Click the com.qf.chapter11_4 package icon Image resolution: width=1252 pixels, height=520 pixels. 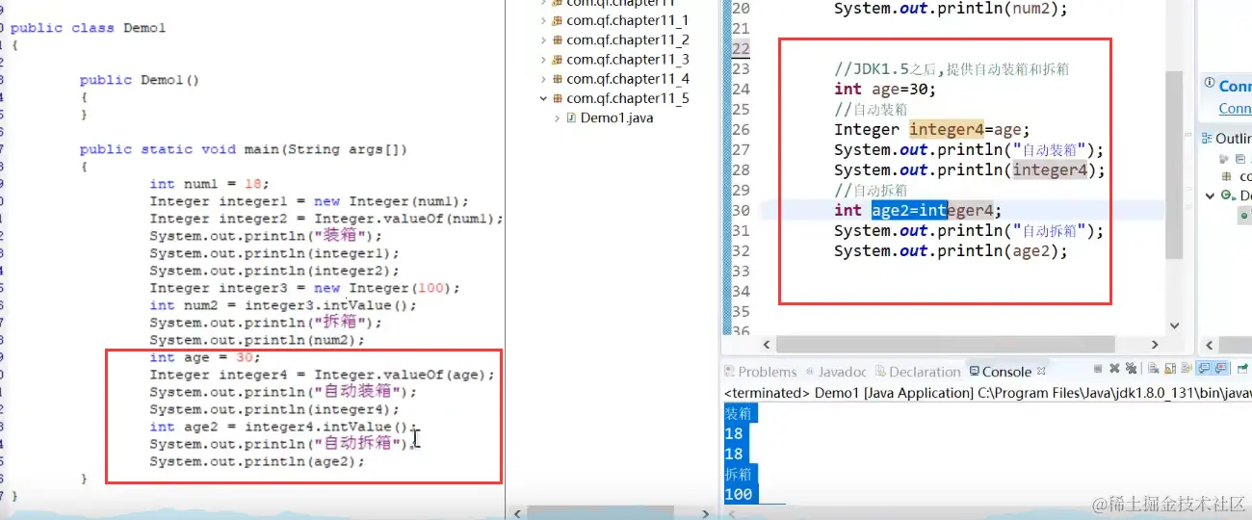click(557, 79)
